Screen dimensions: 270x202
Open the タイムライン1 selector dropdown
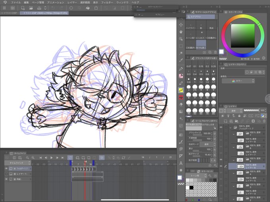tap(17, 163)
